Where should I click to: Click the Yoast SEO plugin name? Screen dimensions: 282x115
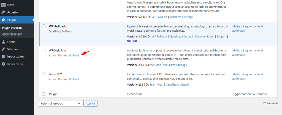pyautogui.click(x=56, y=74)
